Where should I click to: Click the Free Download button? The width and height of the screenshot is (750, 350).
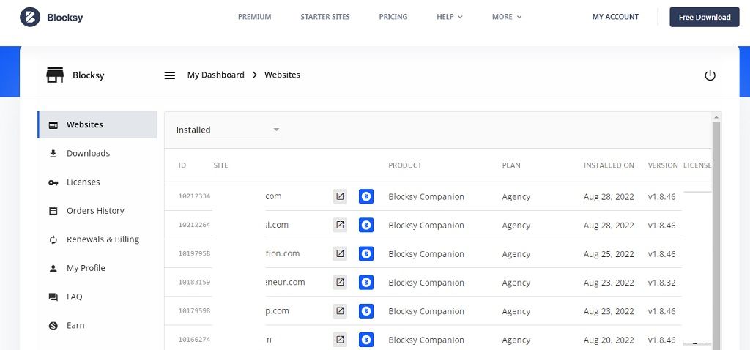click(x=704, y=18)
